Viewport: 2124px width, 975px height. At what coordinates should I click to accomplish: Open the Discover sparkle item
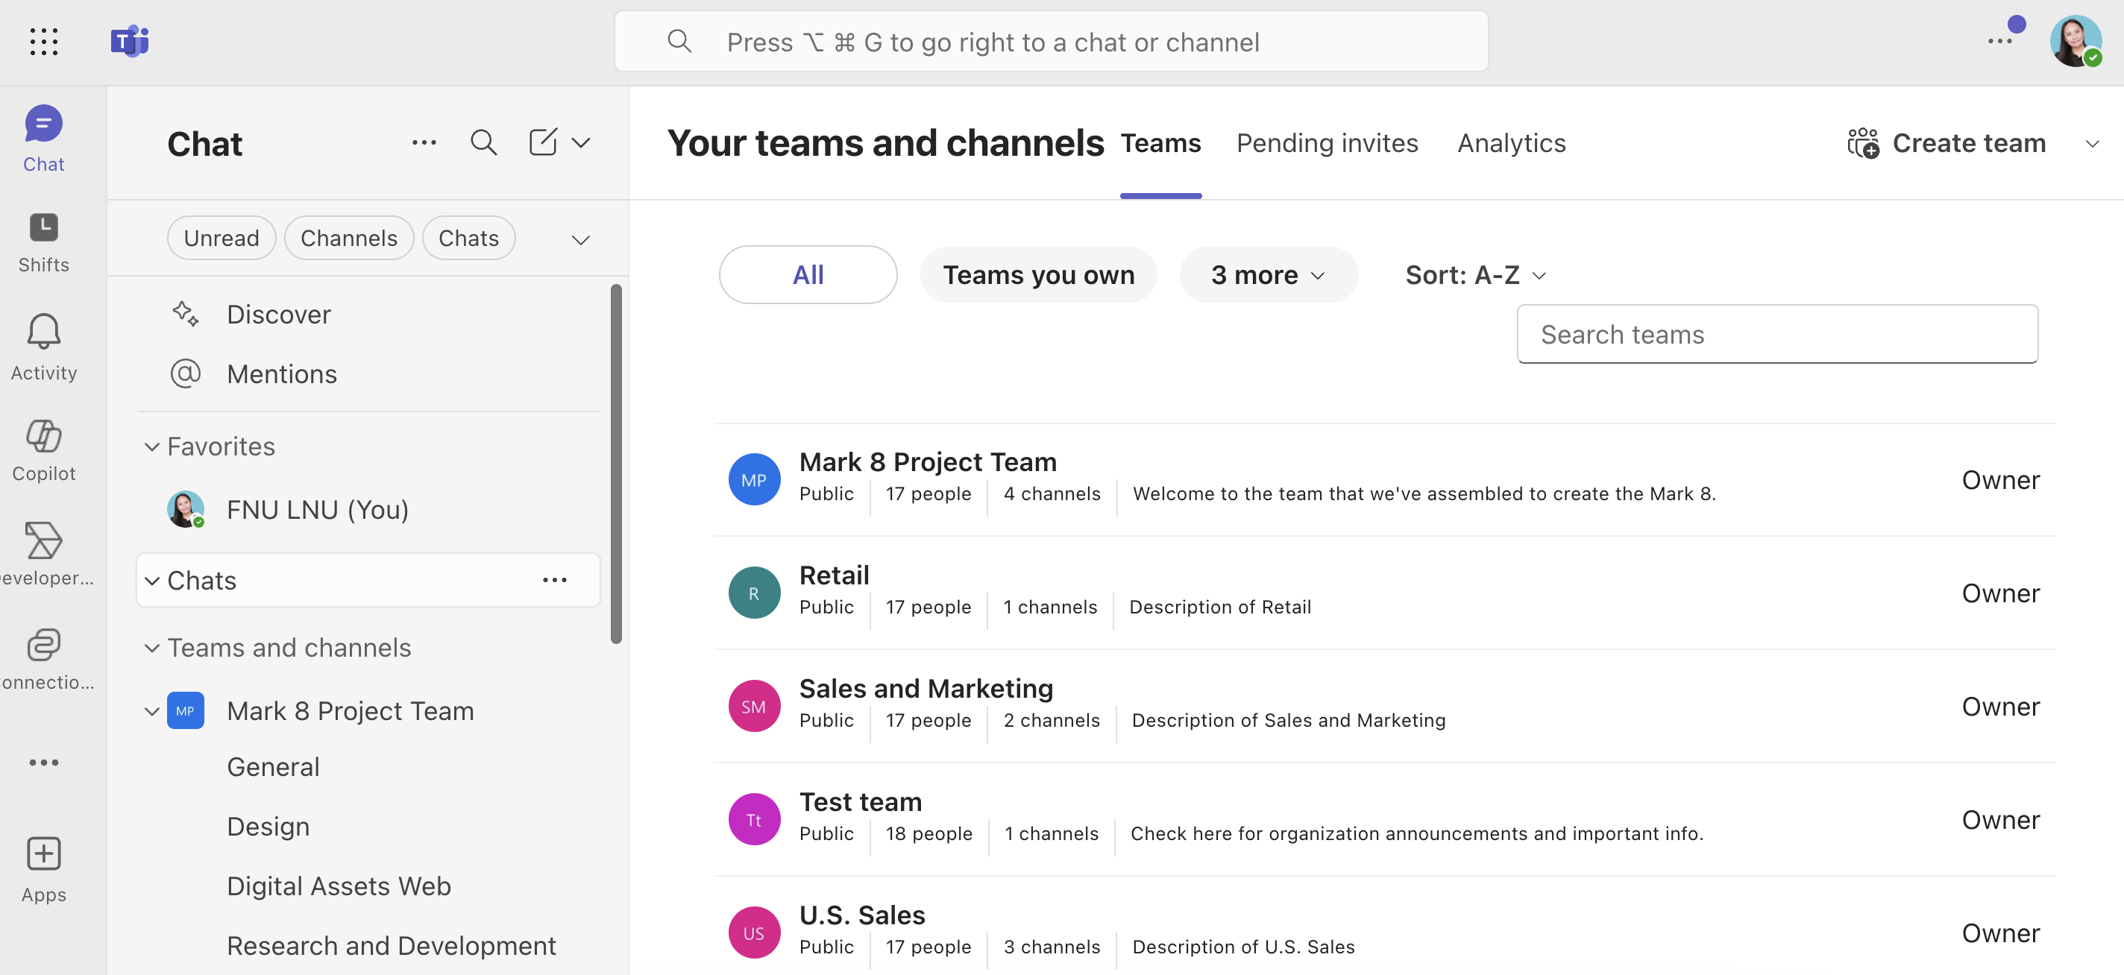coord(278,314)
